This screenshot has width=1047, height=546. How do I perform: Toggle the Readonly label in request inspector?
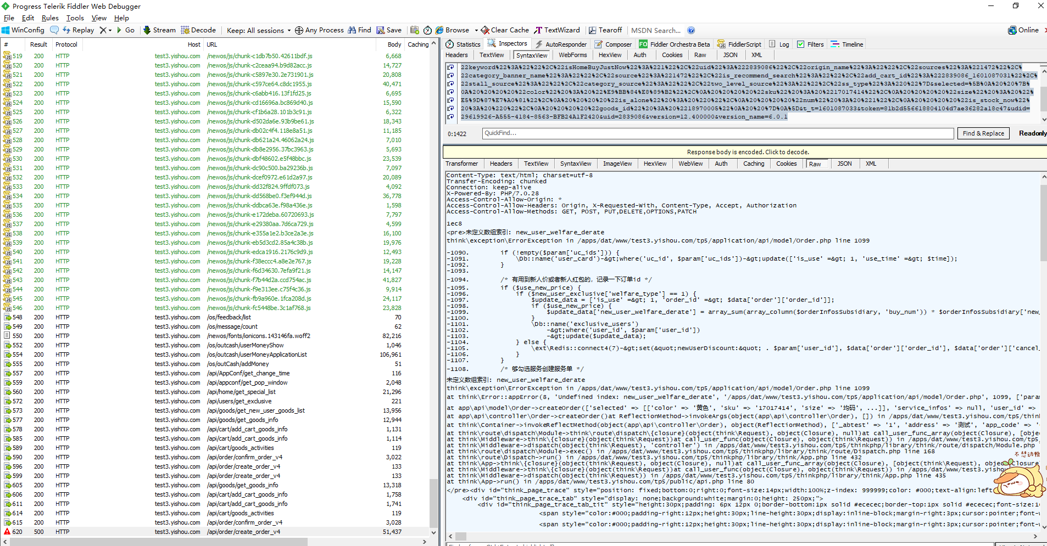pyautogui.click(x=1032, y=133)
